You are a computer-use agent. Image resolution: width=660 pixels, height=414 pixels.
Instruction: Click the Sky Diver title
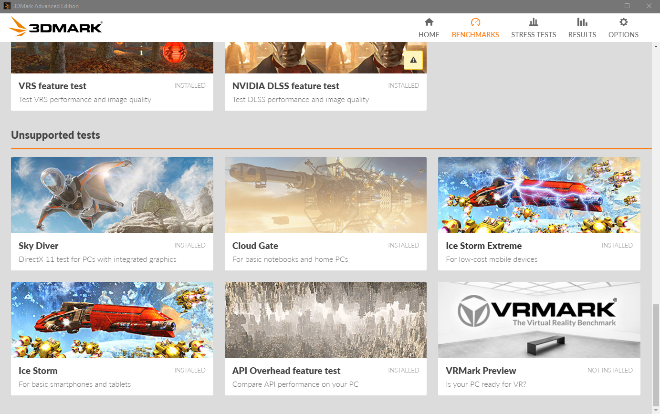pos(38,246)
